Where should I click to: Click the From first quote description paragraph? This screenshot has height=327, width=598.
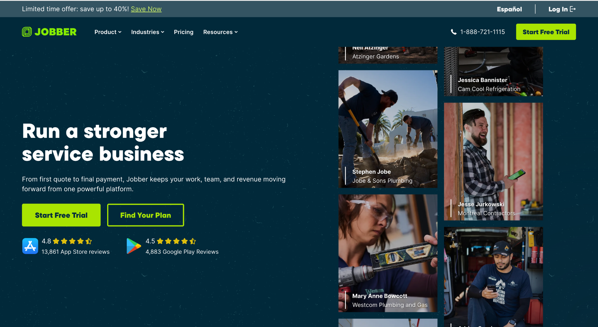pyautogui.click(x=154, y=184)
